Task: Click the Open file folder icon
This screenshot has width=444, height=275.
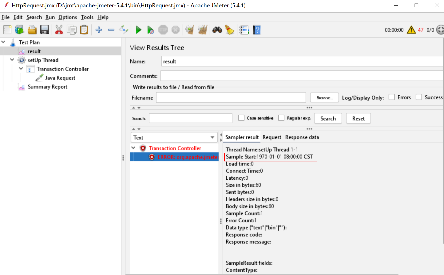Action: [32, 30]
